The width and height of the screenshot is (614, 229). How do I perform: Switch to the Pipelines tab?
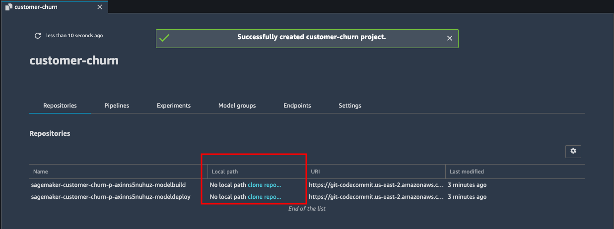tap(117, 106)
